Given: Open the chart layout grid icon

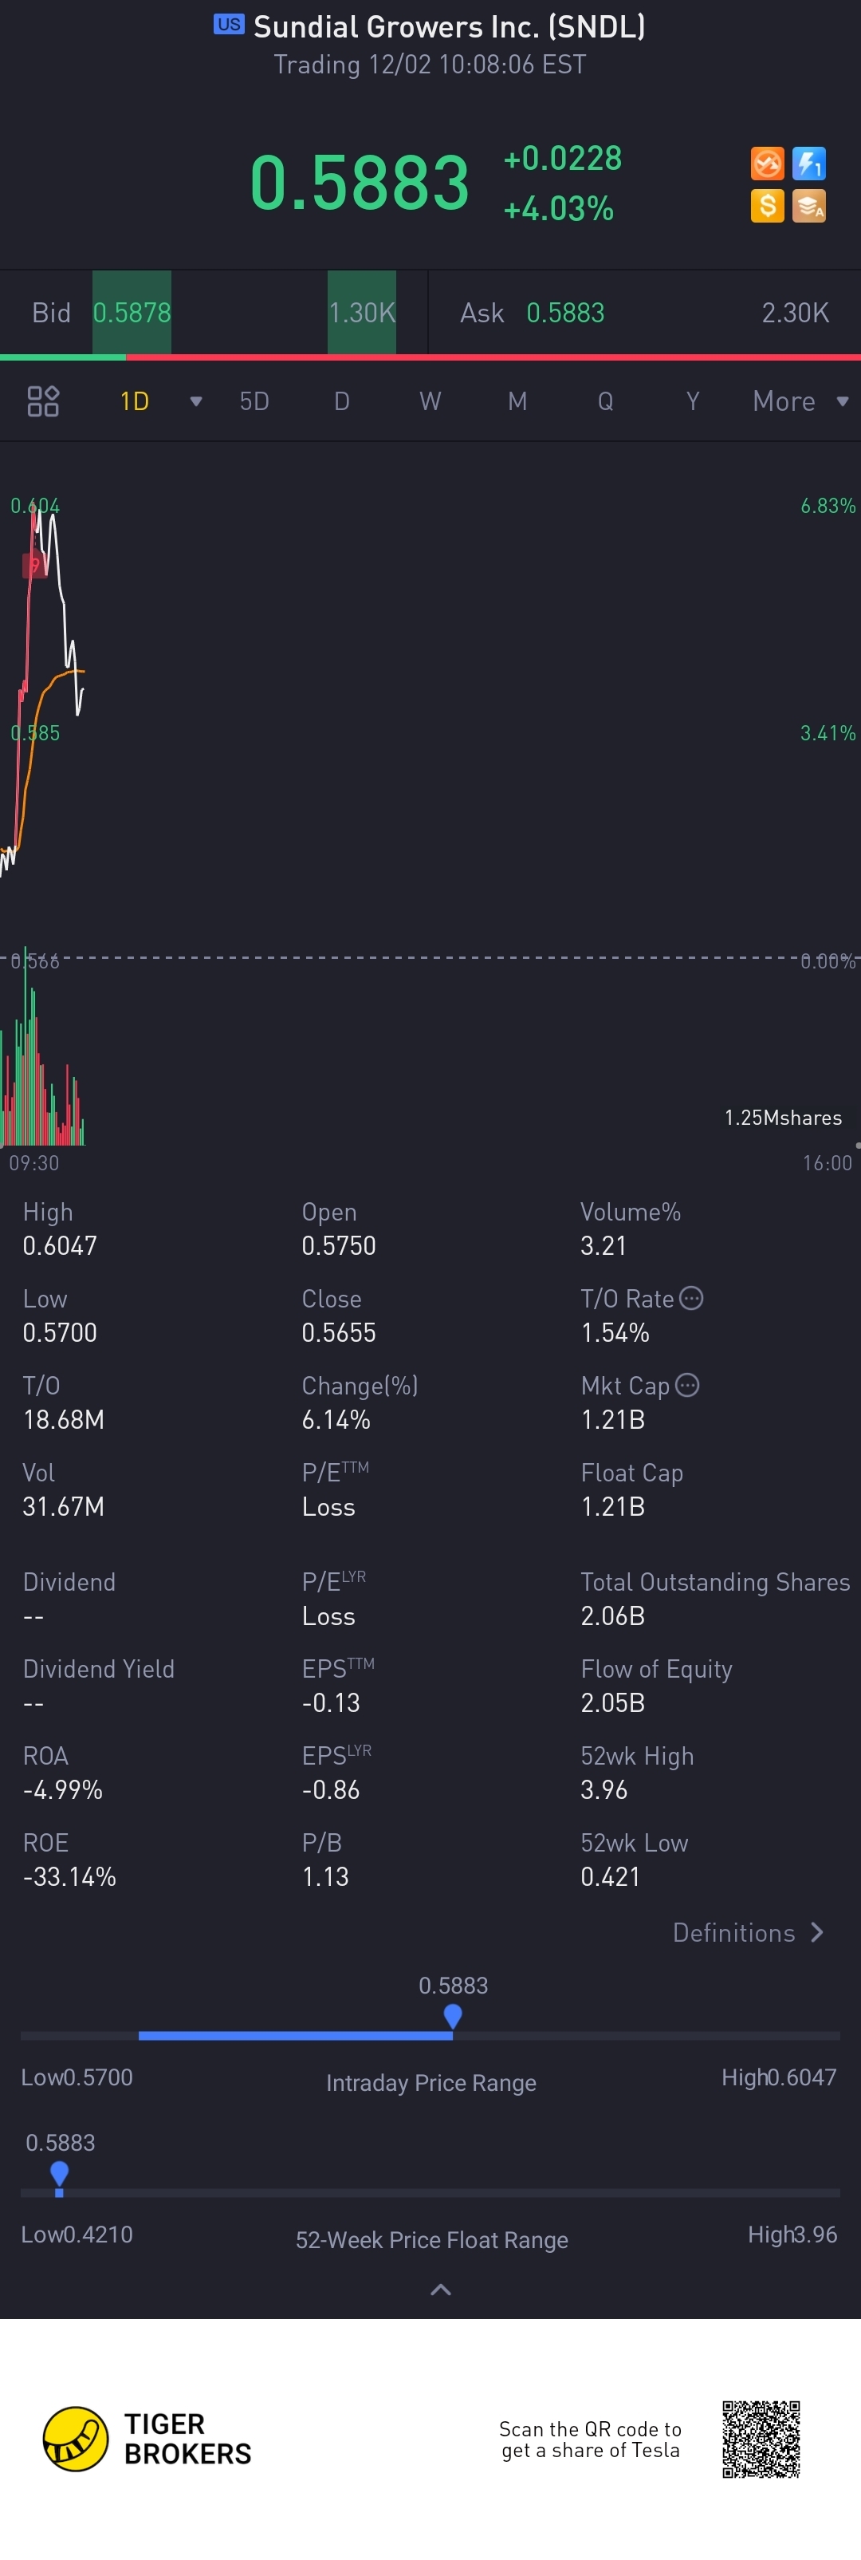Looking at the screenshot, I should pos(43,401).
